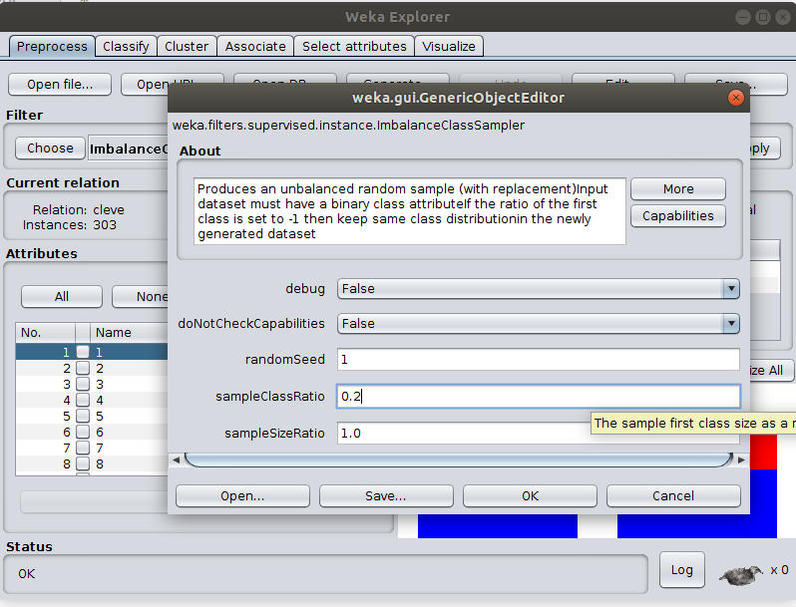The height and width of the screenshot is (607, 796).
Task: Toggle checkbox for attribute 1
Action: point(83,352)
